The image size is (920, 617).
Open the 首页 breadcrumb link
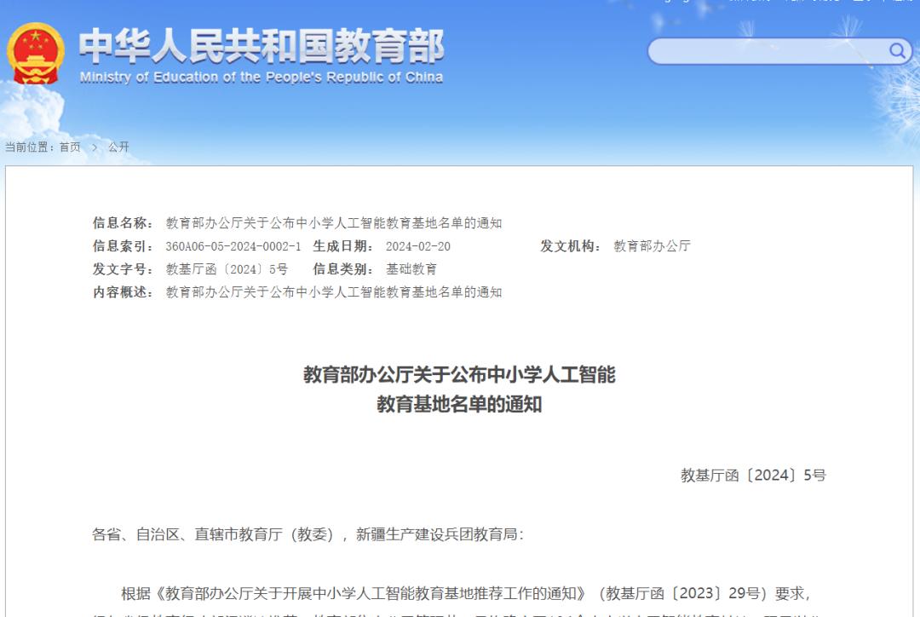(71, 147)
